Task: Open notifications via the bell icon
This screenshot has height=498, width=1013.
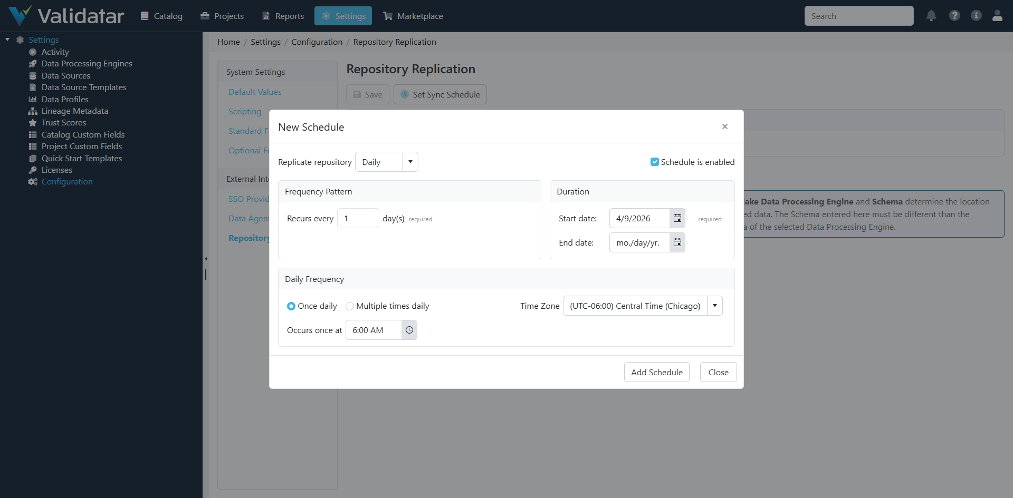Action: pos(931,16)
